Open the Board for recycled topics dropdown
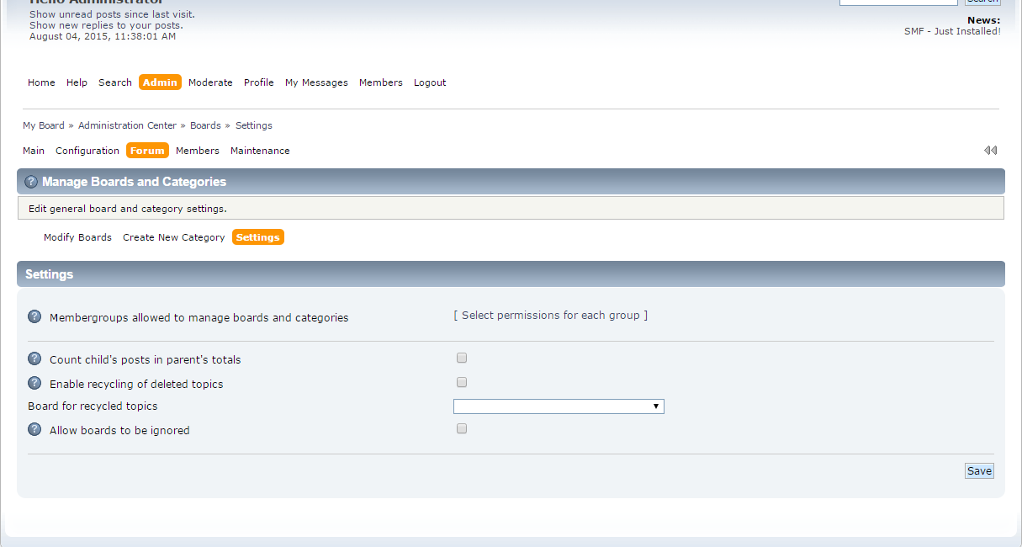The image size is (1022, 547). point(559,406)
